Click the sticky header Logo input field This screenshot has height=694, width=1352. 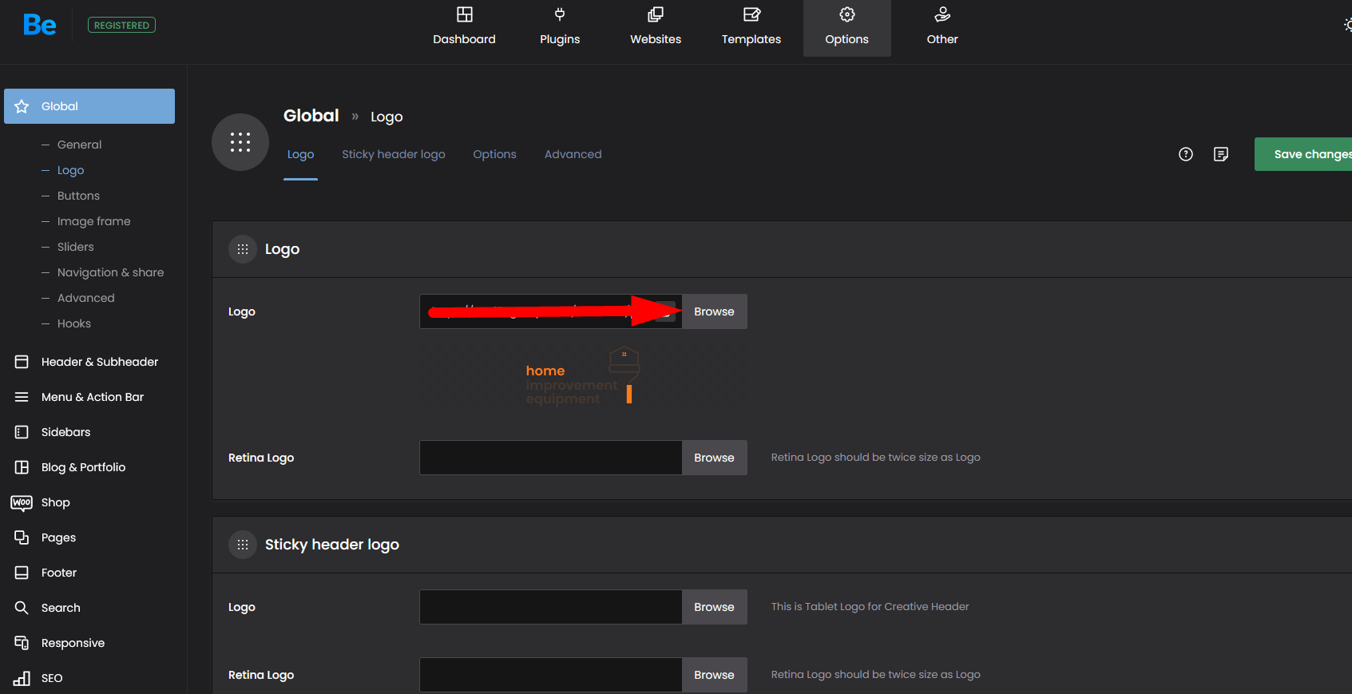click(x=551, y=607)
